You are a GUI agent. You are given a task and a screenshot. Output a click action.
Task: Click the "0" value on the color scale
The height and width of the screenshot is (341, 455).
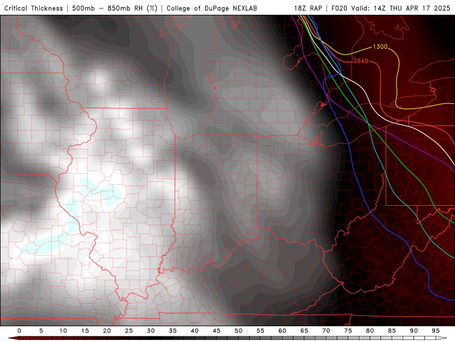coord(19,331)
